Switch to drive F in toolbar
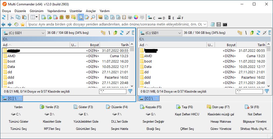 tap(180, 17)
